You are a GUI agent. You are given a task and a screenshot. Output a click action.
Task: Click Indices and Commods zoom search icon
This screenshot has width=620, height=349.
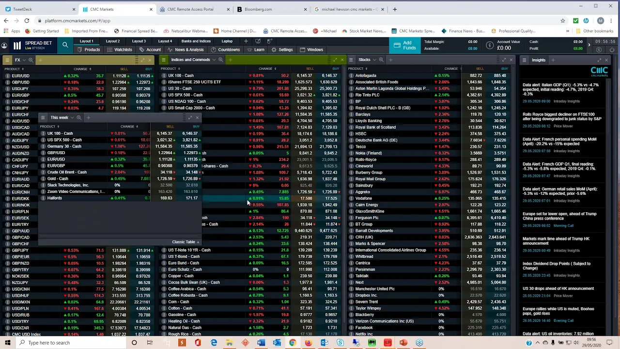click(x=220, y=60)
